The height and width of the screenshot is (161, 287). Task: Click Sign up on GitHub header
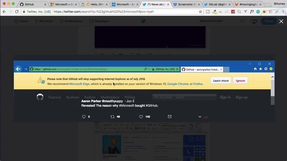coord(242,97)
